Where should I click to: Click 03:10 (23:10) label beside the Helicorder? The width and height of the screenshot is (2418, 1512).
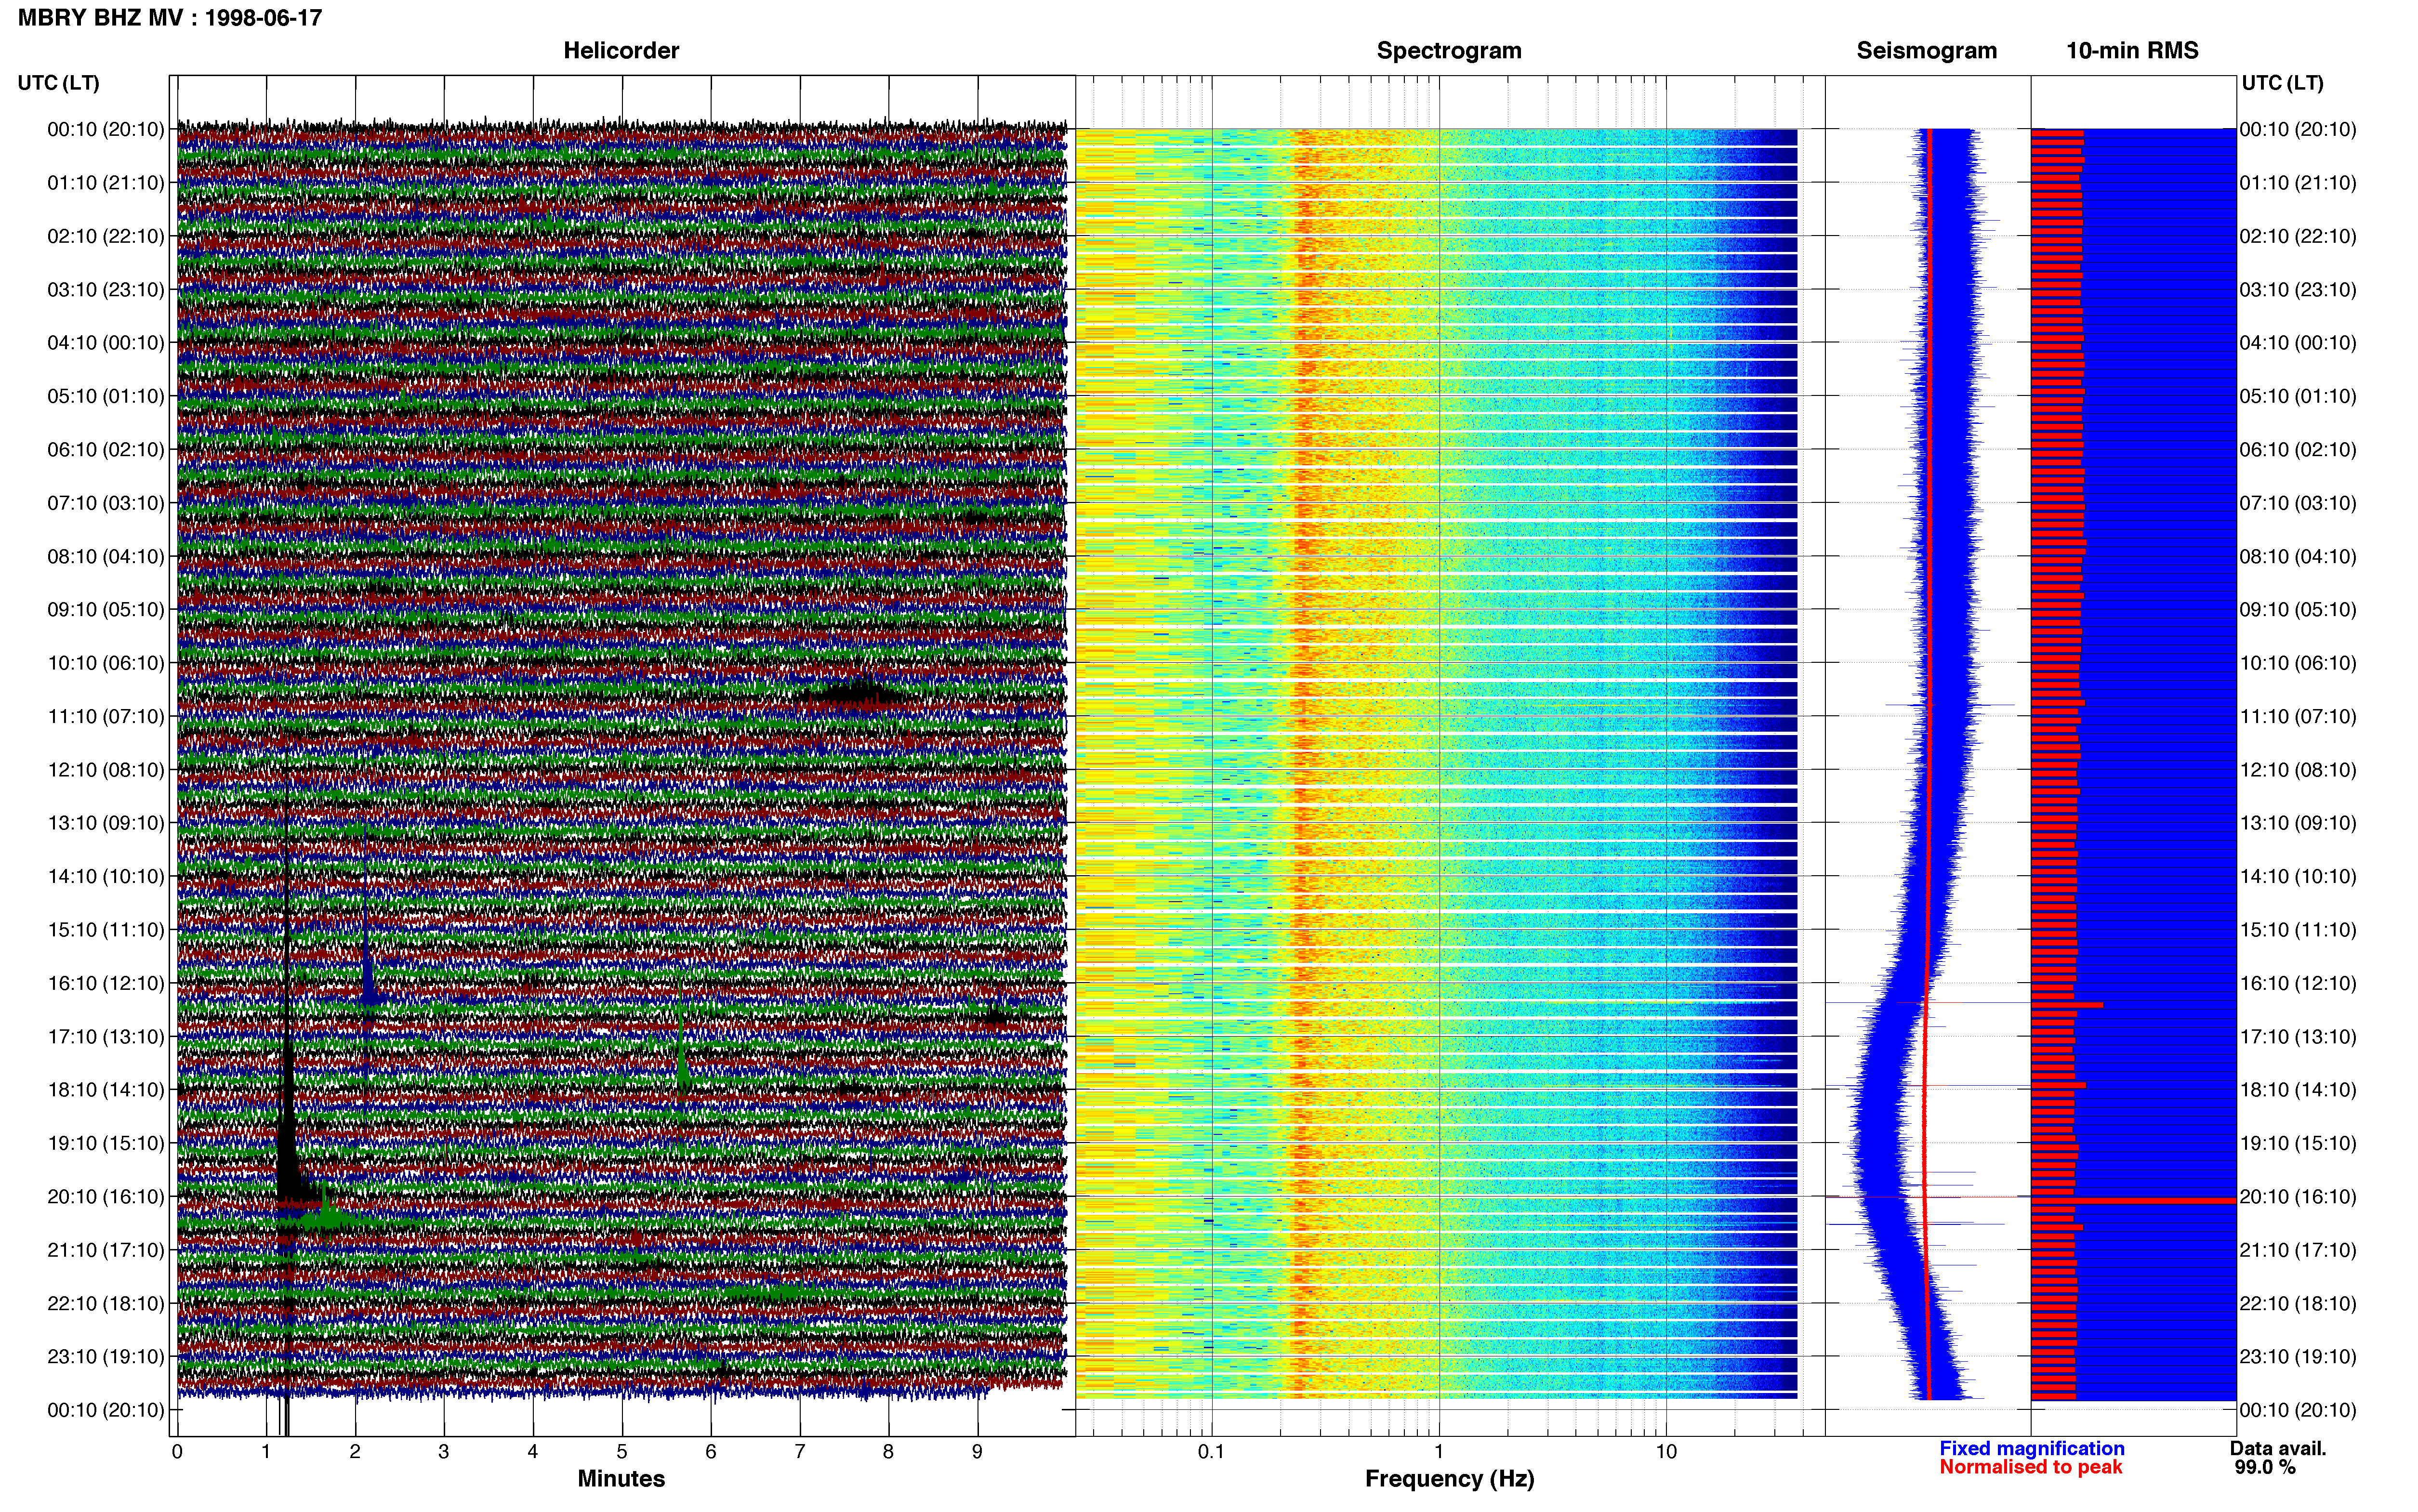106,290
